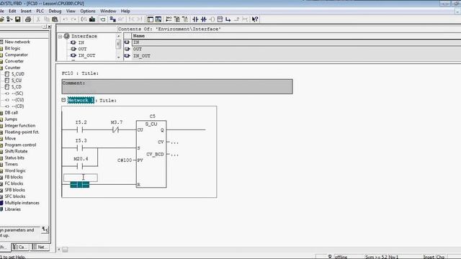This screenshot has width=461, height=259.
Task: Click the Connection line toolbar icon
Action: (245, 19)
